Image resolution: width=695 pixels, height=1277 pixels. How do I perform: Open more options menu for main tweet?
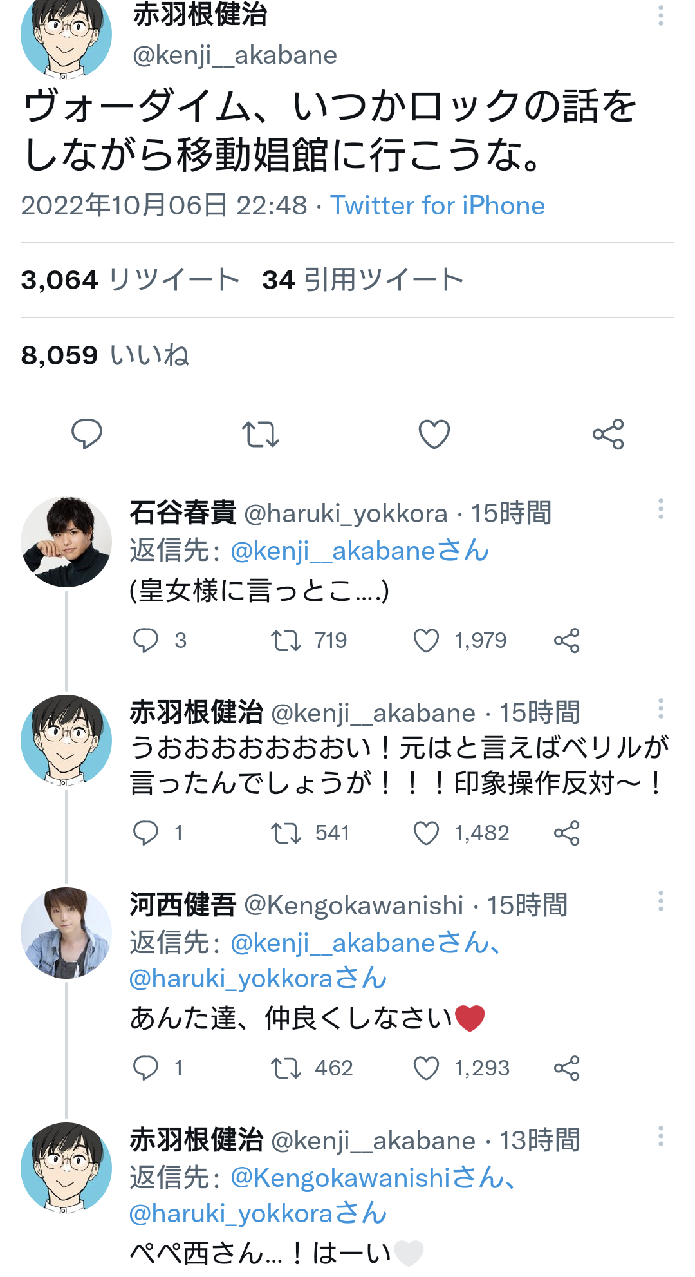coord(660,15)
